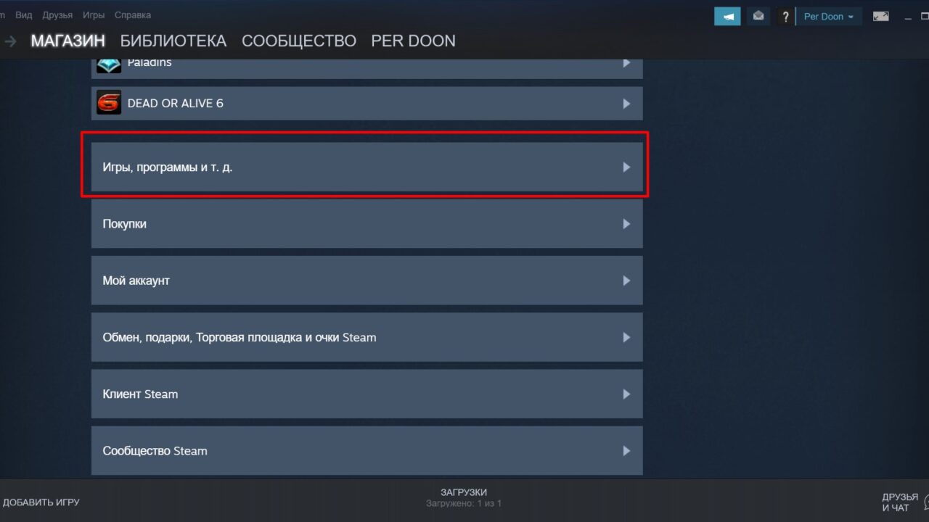Expand the Игры, программы и т. д. row arrow
929x522 pixels.
(x=626, y=167)
